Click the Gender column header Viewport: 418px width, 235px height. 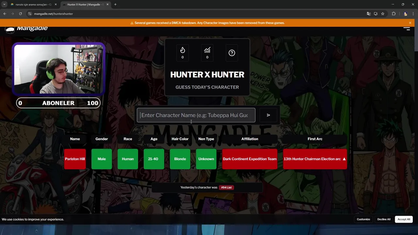coord(102,139)
